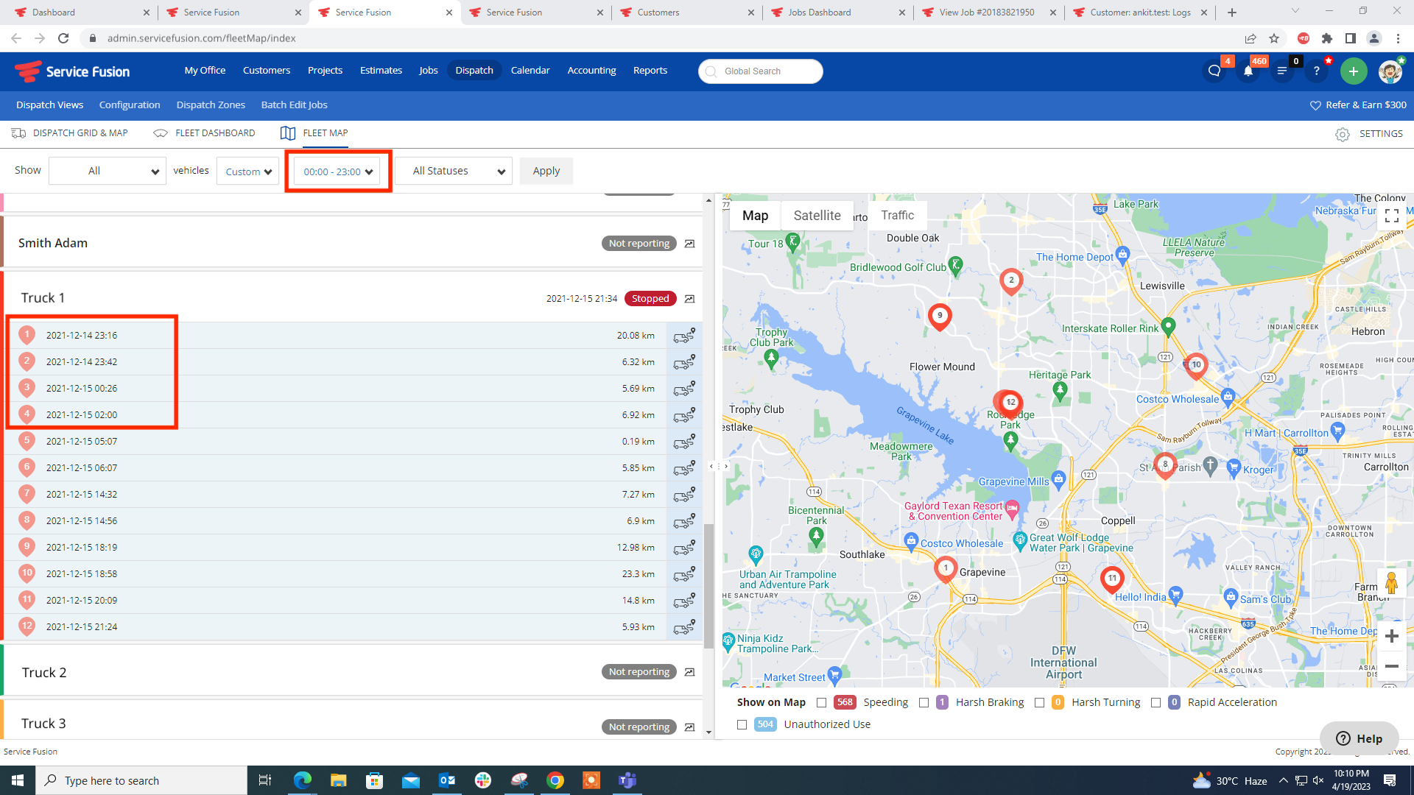1414x795 pixels.
Task: Open the task list icon in header
Action: 1282,71
